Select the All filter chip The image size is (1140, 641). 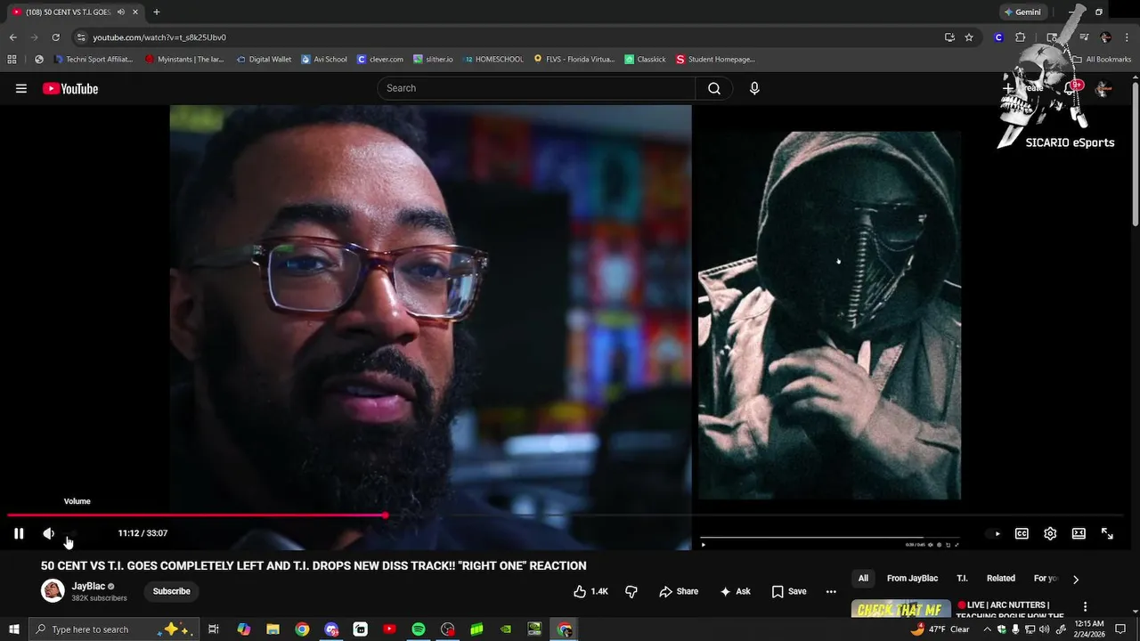point(863,579)
